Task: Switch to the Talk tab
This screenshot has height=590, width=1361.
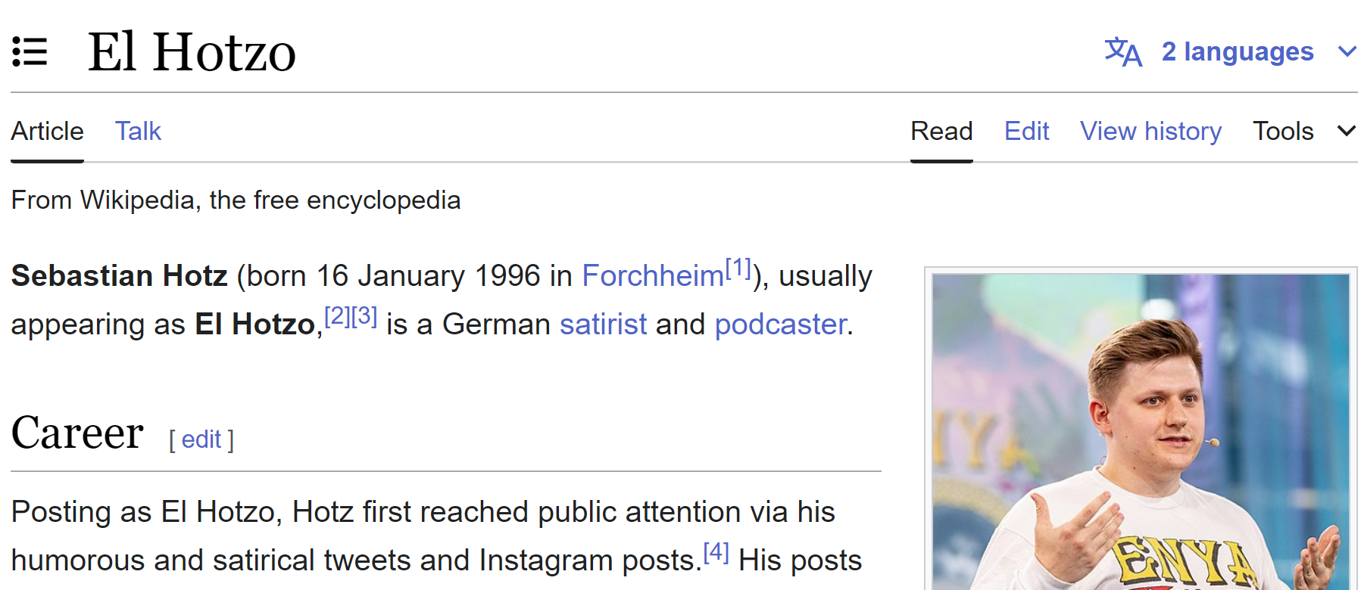Action: (x=138, y=131)
